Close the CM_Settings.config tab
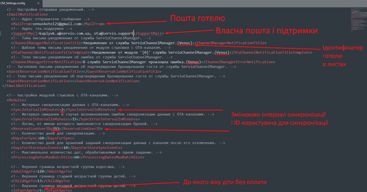 coord(38,3)
